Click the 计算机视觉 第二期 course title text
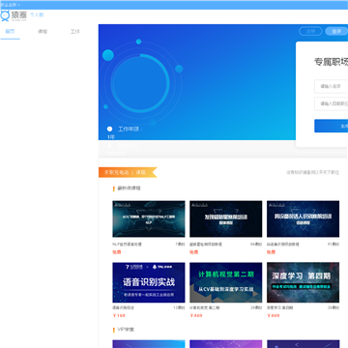Viewport: 348px width, 348px height. pyautogui.click(x=205, y=307)
